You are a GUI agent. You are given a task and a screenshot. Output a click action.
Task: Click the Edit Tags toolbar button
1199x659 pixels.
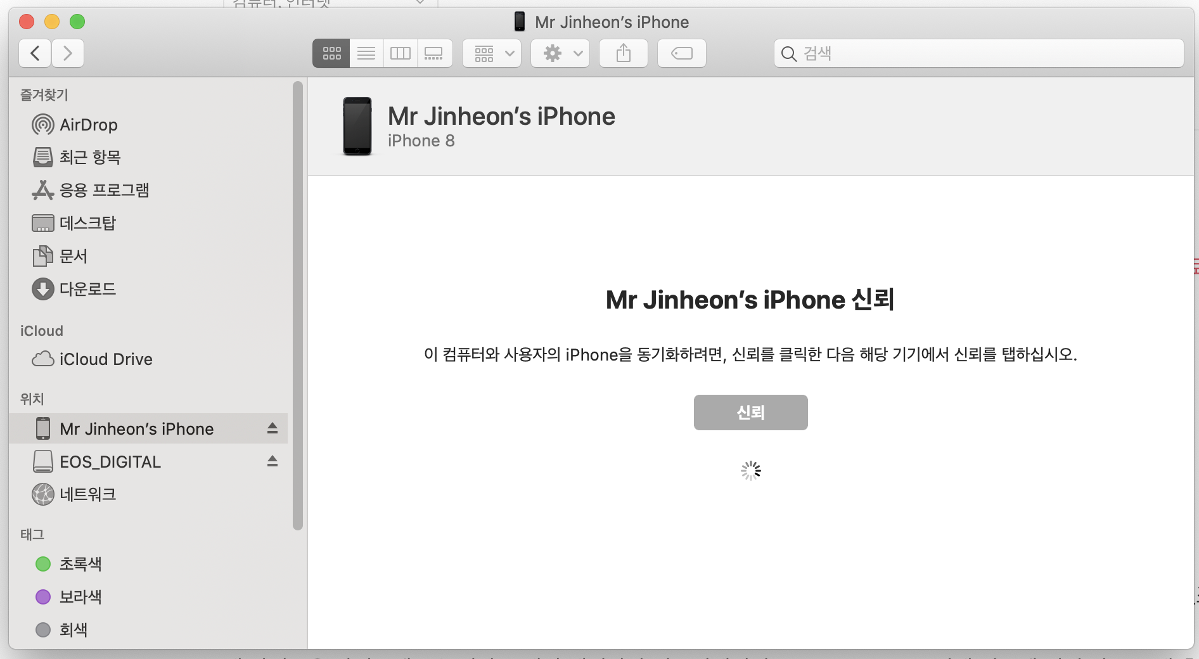[682, 53]
